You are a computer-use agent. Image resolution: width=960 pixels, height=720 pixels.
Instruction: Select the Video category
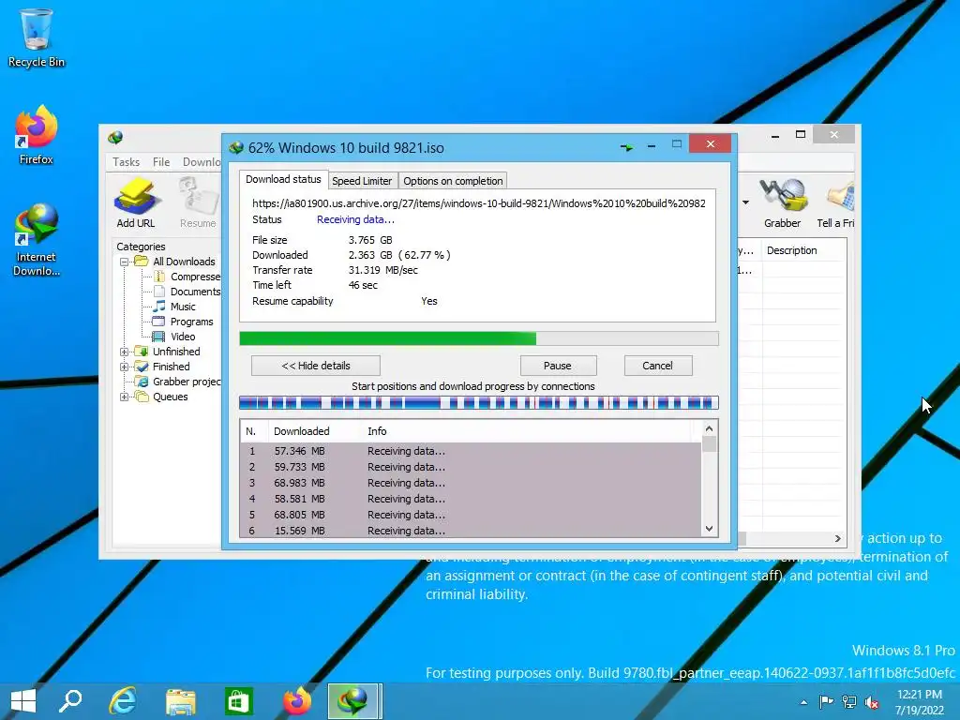coord(175,337)
